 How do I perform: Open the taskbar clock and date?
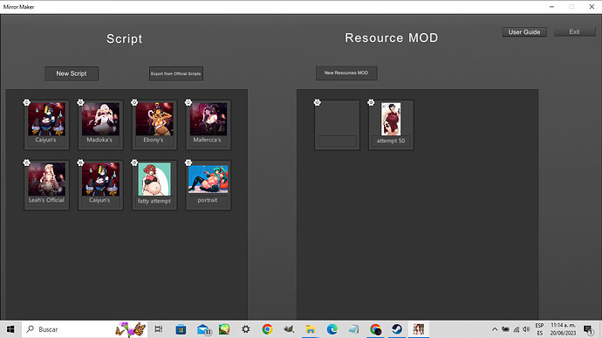click(x=563, y=329)
